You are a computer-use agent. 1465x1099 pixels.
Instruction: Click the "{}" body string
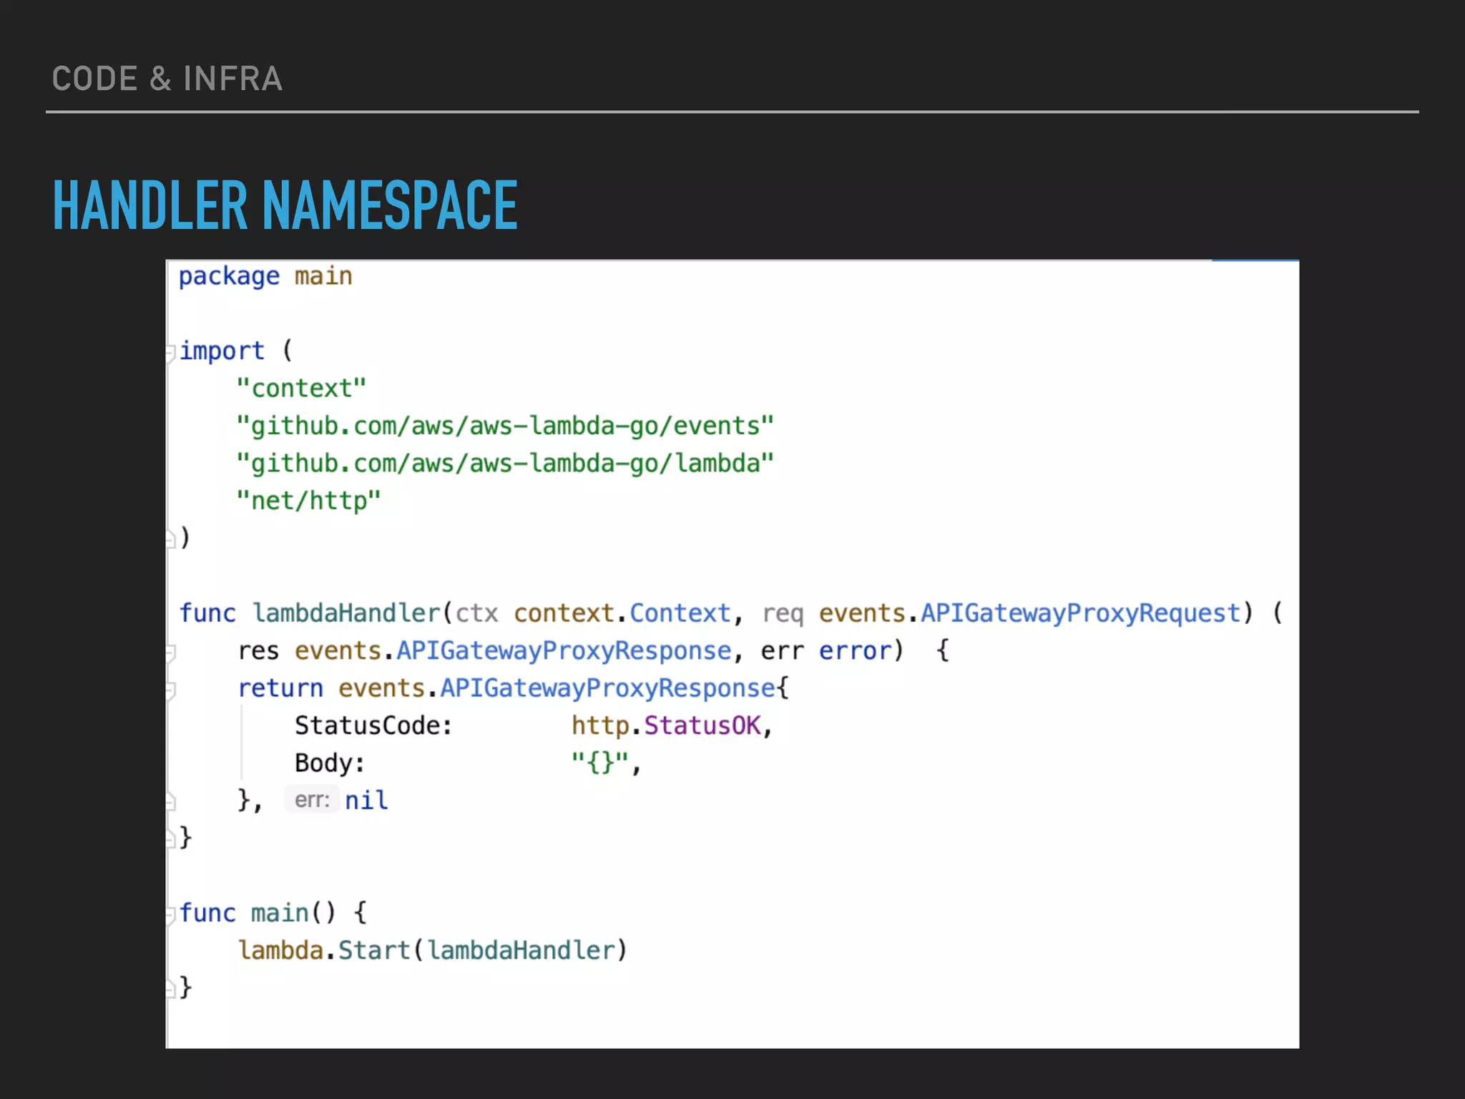click(x=599, y=763)
